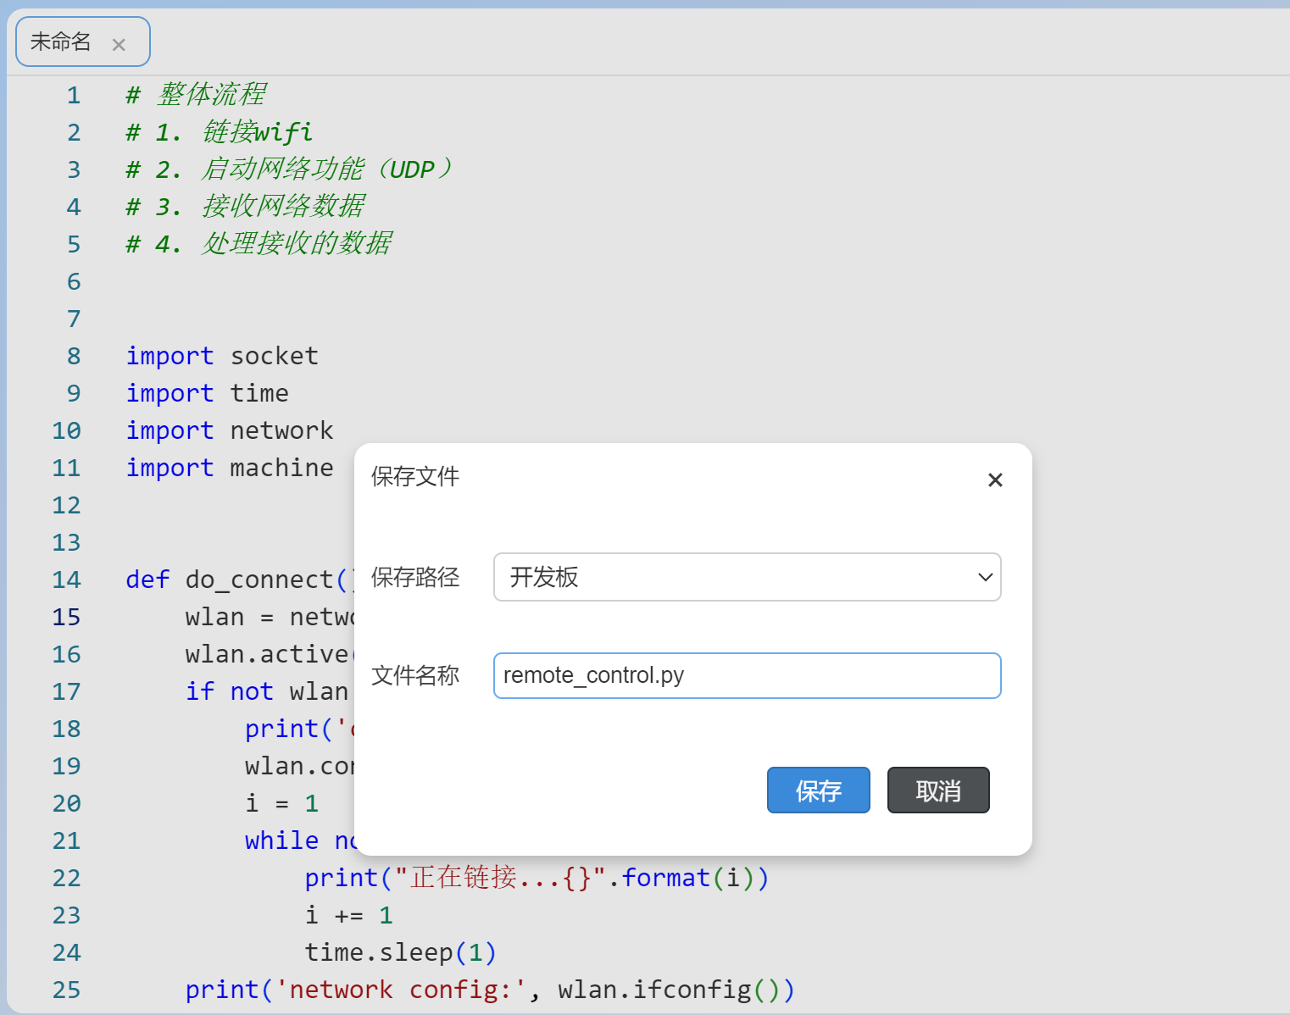Click line number 13 in the gutter
This screenshot has width=1290, height=1015.
click(67, 542)
